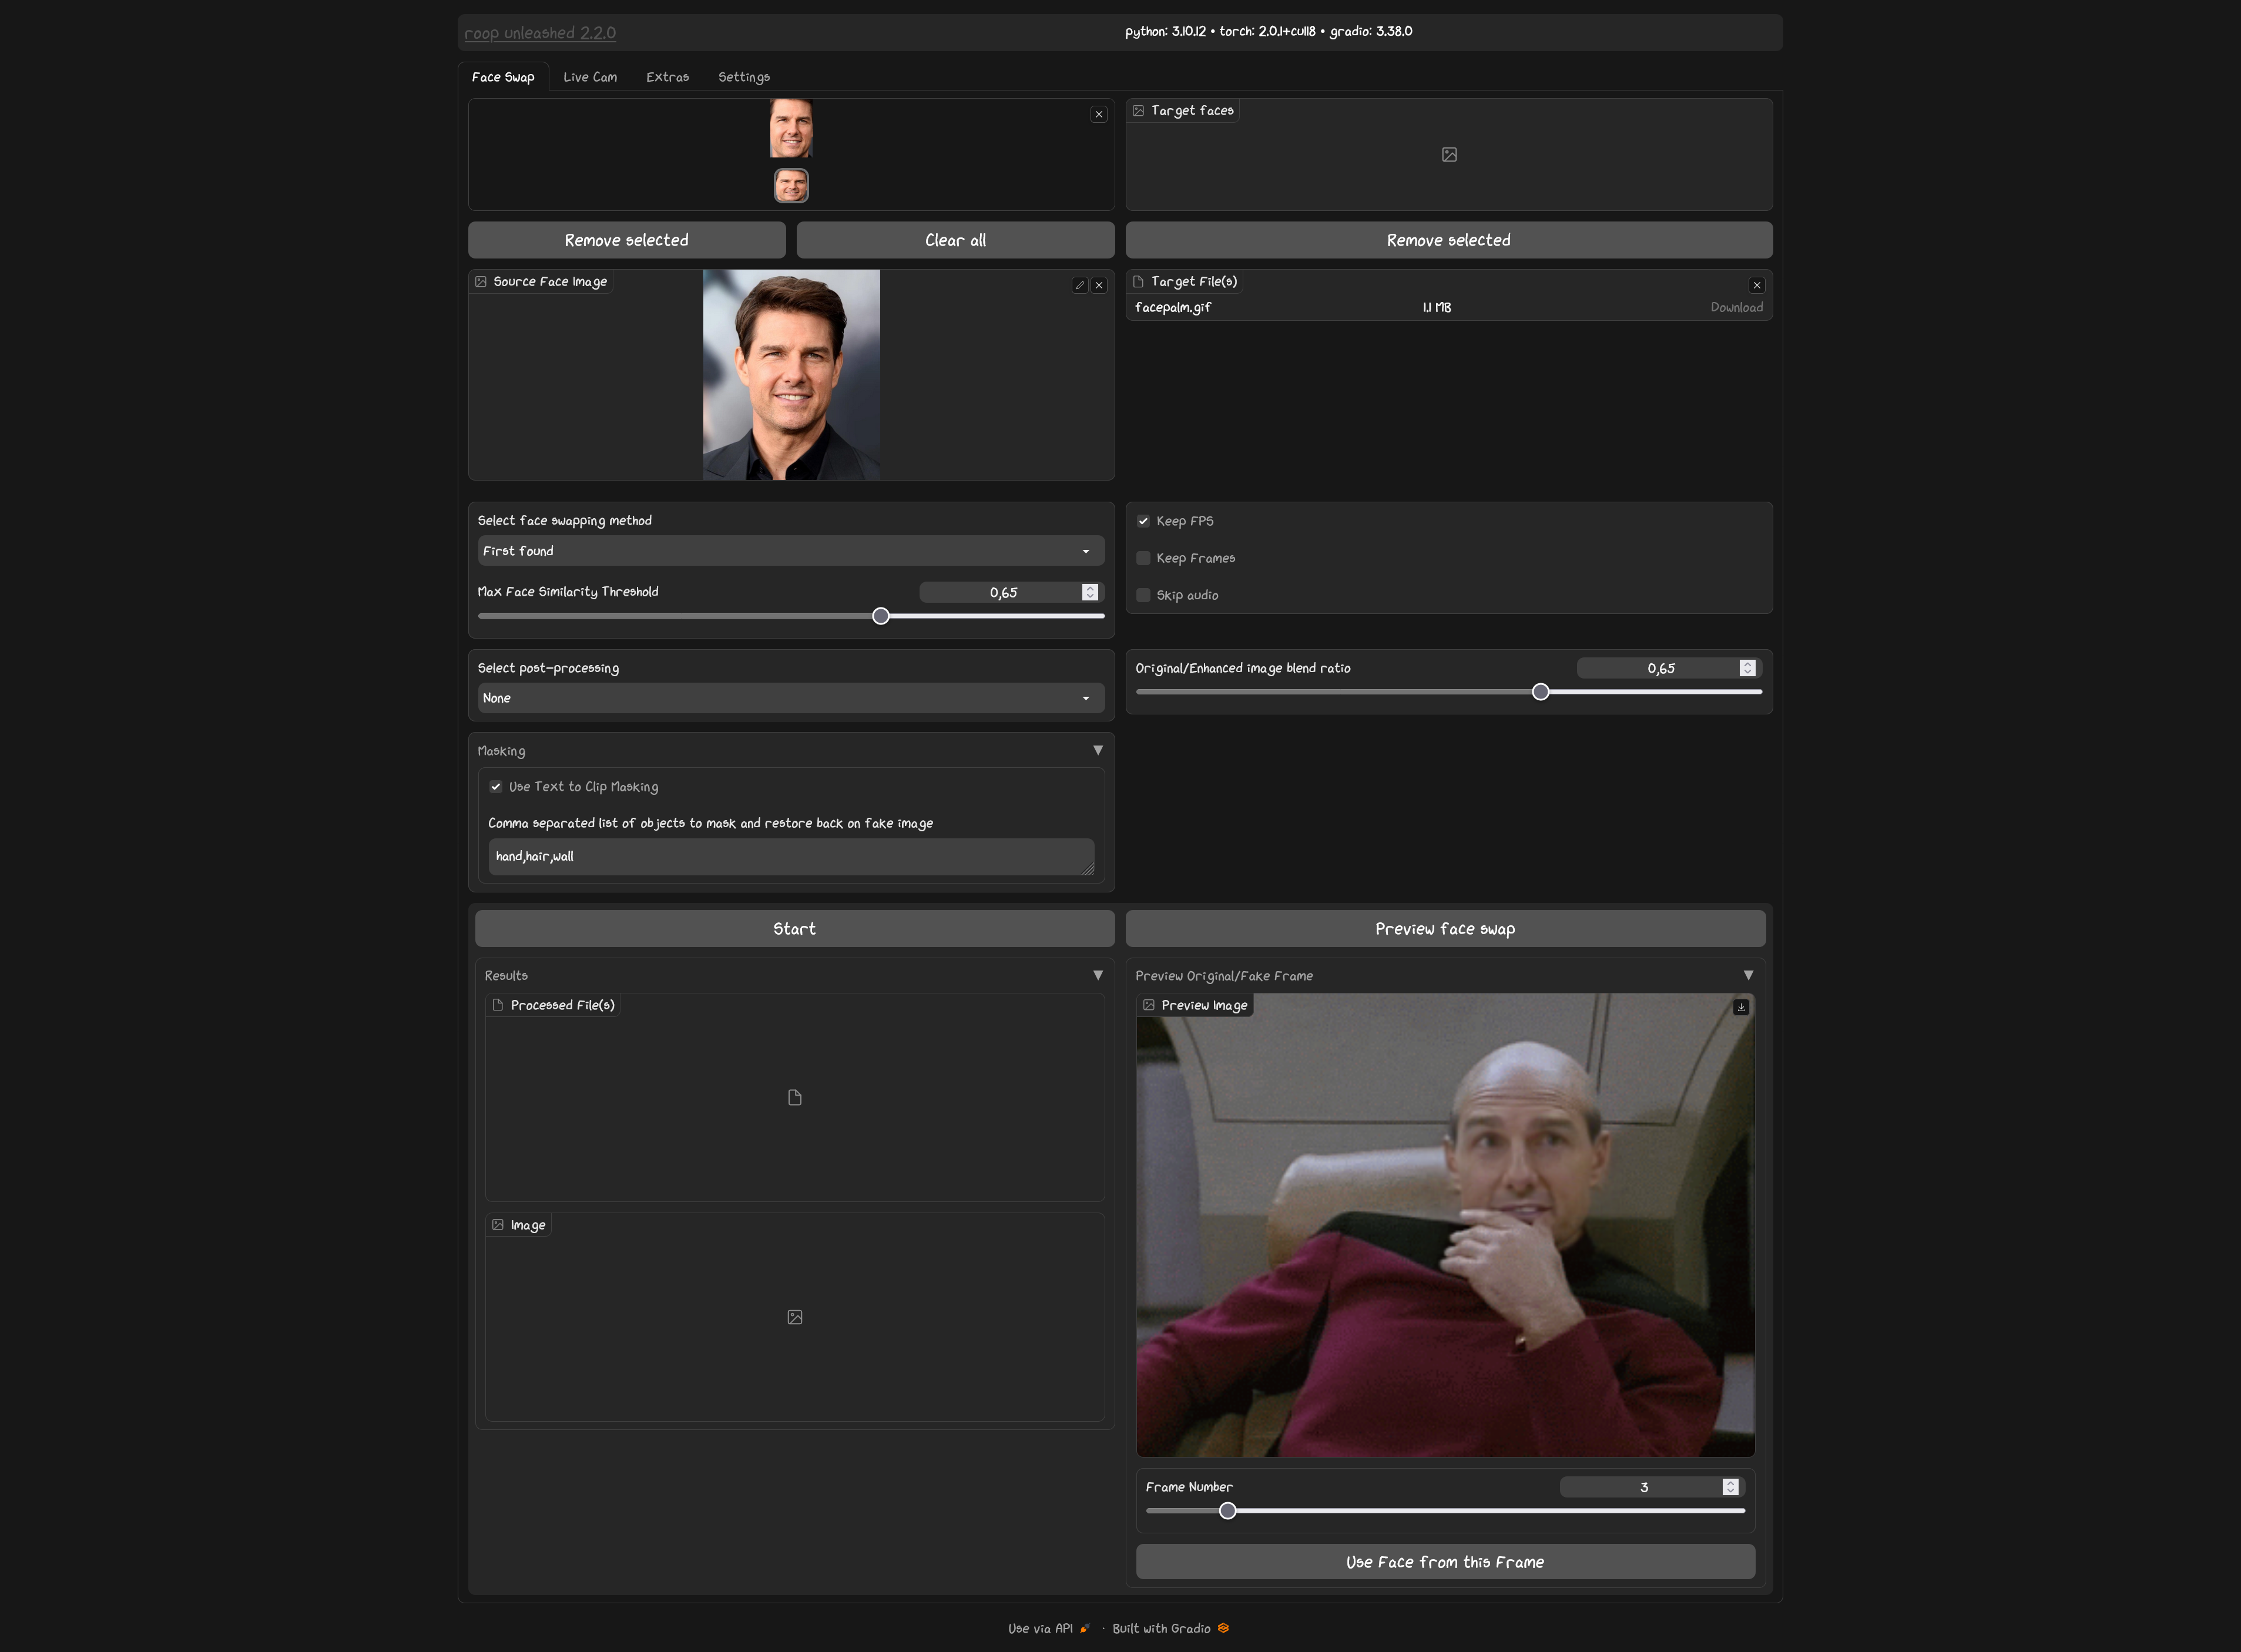This screenshot has width=2241, height=1652.
Task: Click the download icon on the Preview Image
Action: pyautogui.click(x=1741, y=1007)
